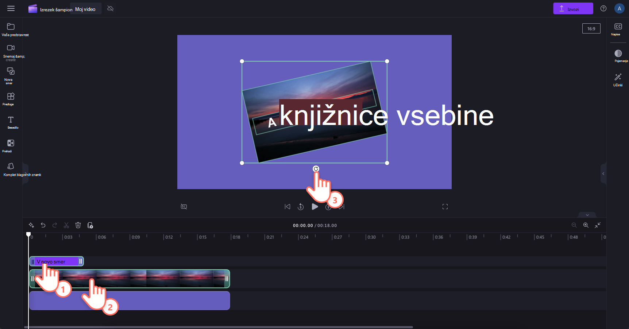The width and height of the screenshot is (629, 329).
Task: Zoom out the timeline
Action: coord(574,225)
